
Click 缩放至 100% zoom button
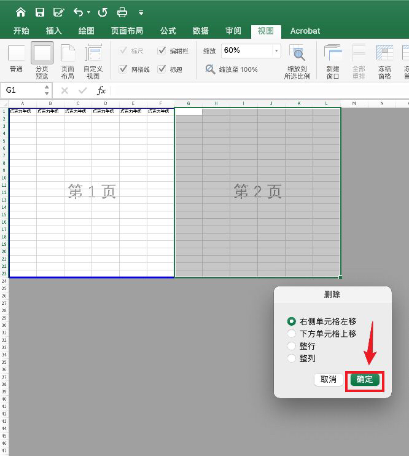click(232, 69)
